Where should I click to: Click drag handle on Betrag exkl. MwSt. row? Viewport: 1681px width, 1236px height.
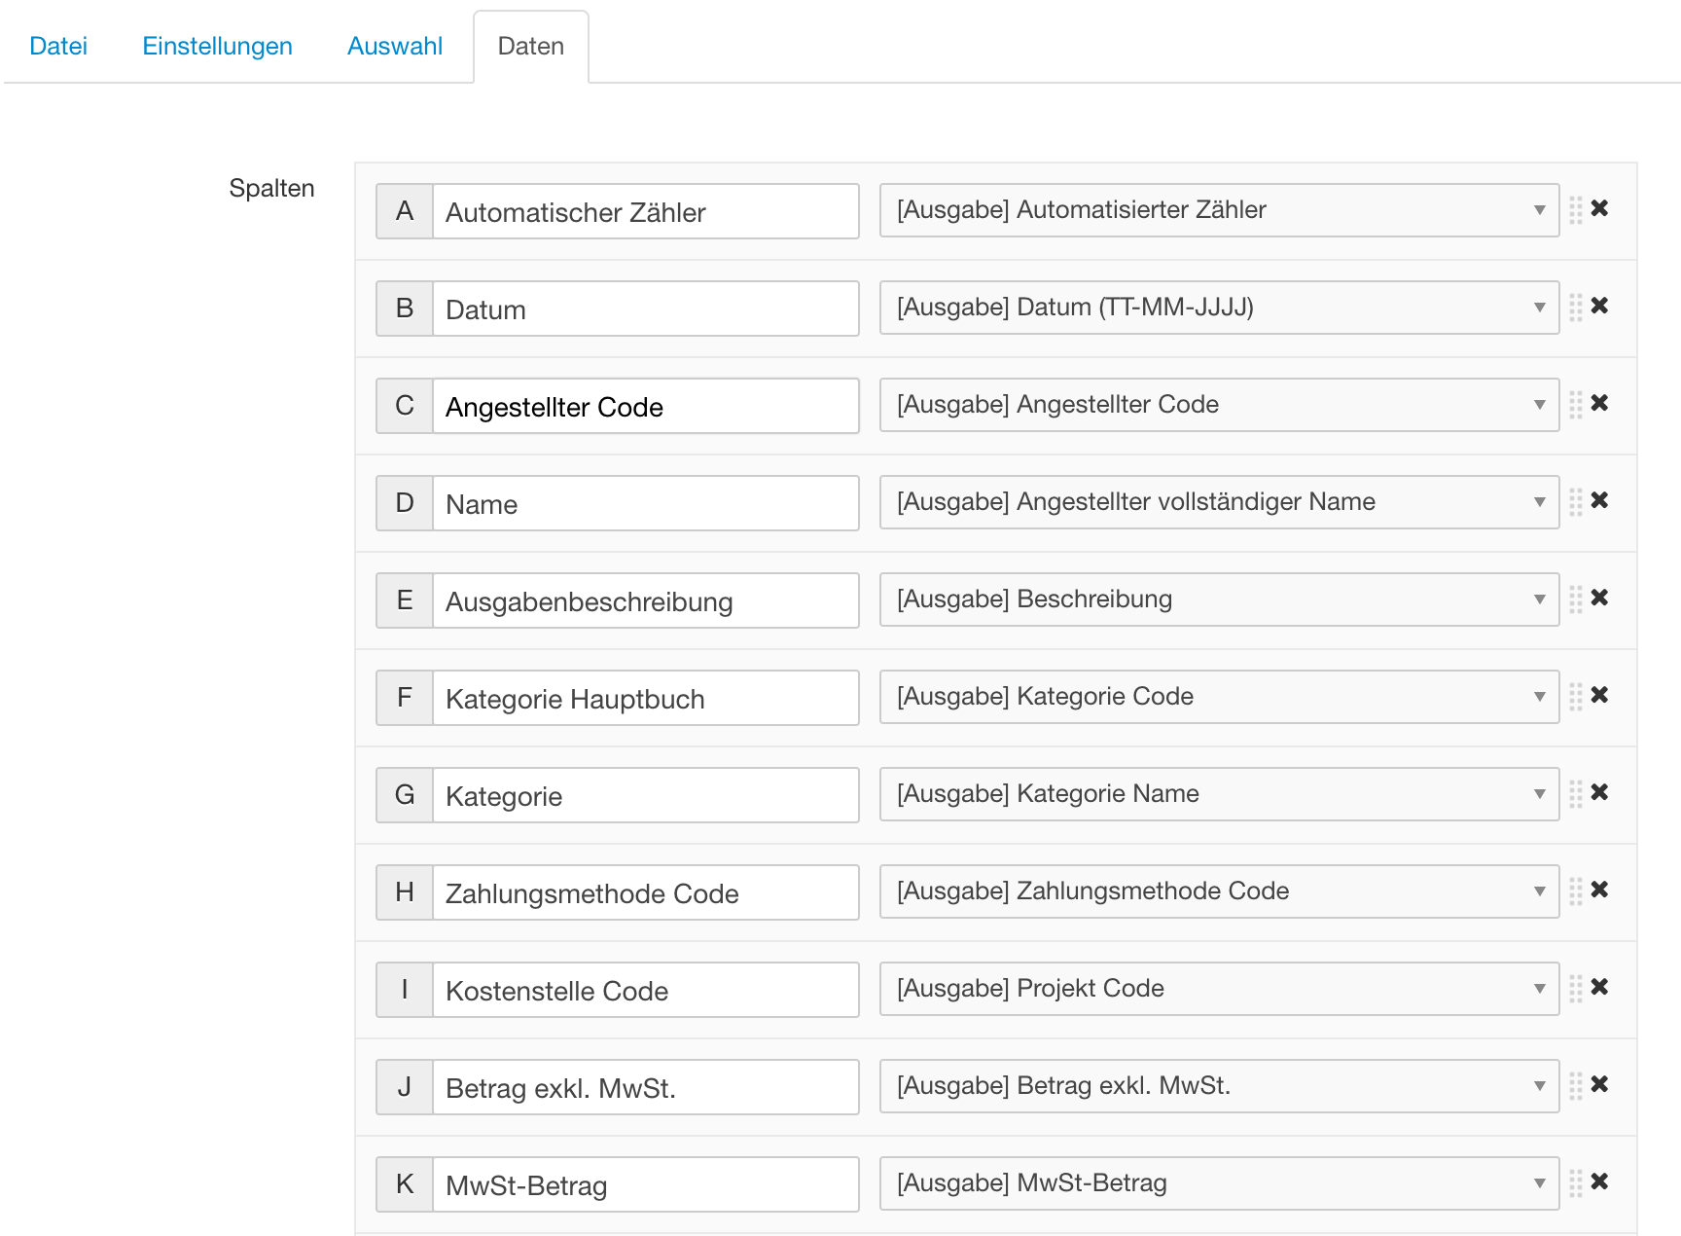[x=1576, y=1085]
